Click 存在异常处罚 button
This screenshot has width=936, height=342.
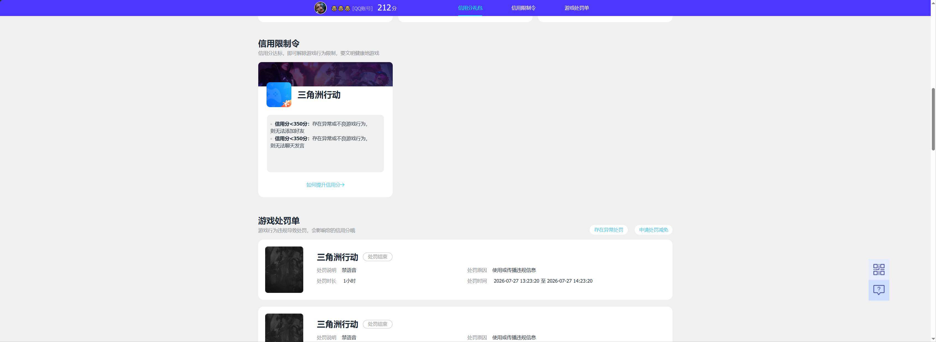tap(608, 230)
